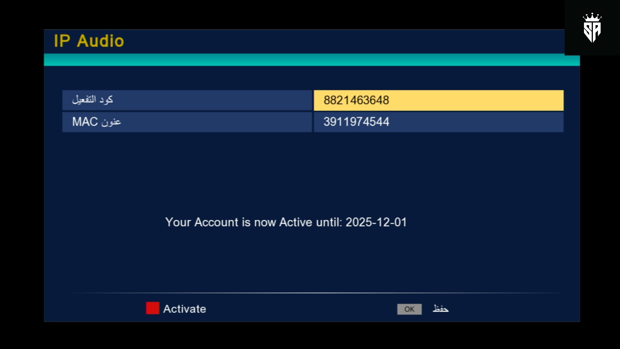
Task: Click the MAC address label row
Action: [187, 122]
